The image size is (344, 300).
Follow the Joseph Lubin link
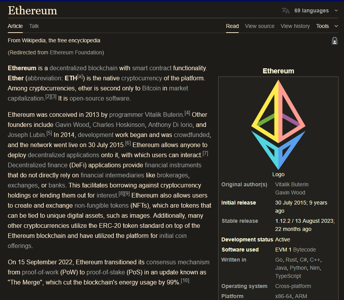tap(26, 135)
